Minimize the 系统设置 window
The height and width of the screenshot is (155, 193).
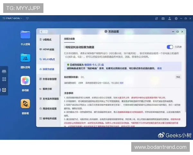(173, 32)
